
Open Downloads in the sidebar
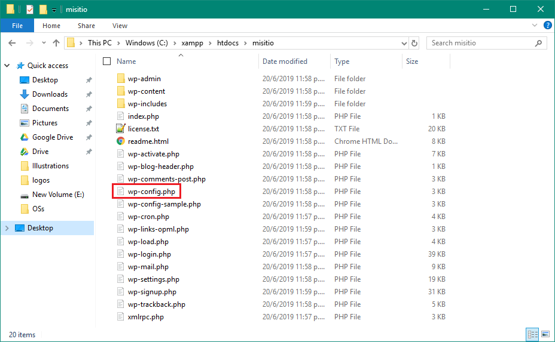tap(50, 94)
